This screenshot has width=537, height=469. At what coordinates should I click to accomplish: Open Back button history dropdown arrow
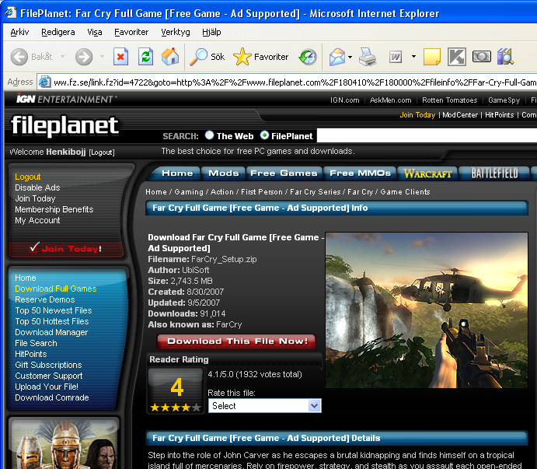[x=62, y=57]
